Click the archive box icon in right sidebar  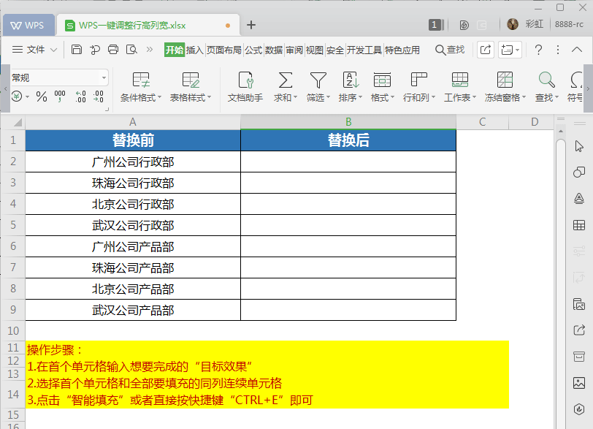pos(579,357)
